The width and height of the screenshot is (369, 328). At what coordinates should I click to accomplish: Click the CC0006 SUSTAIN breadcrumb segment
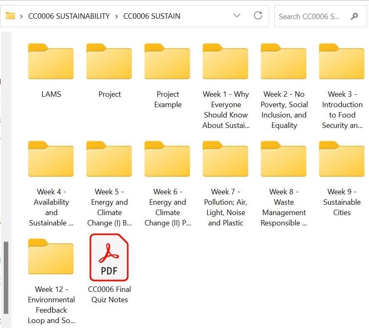pyautogui.click(x=152, y=16)
